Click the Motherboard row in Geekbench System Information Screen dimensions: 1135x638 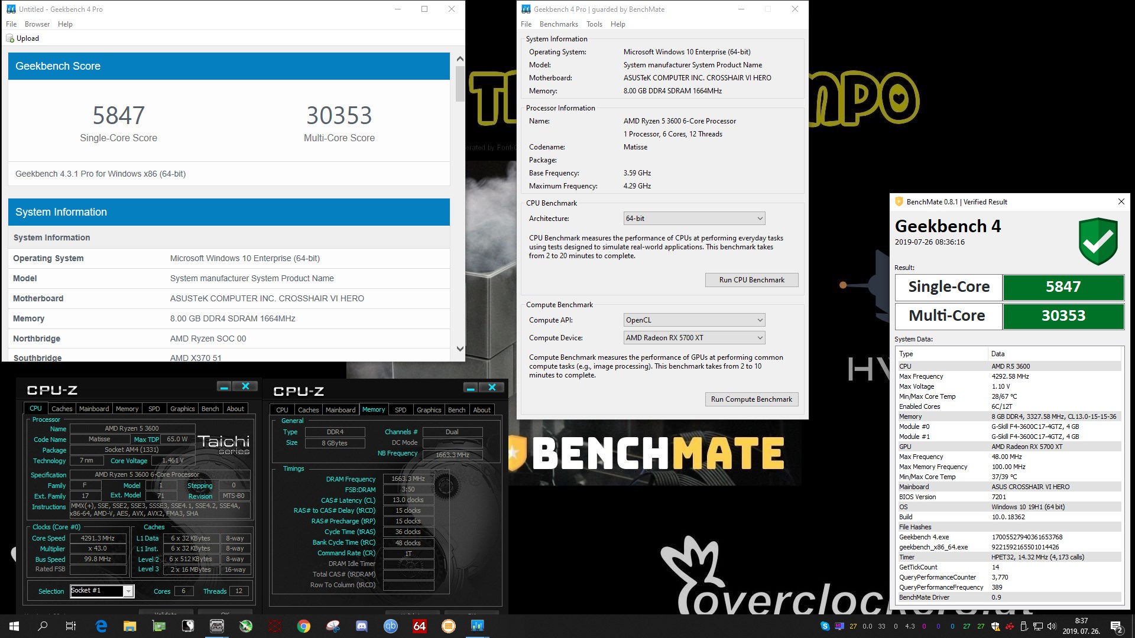pyautogui.click(x=229, y=298)
